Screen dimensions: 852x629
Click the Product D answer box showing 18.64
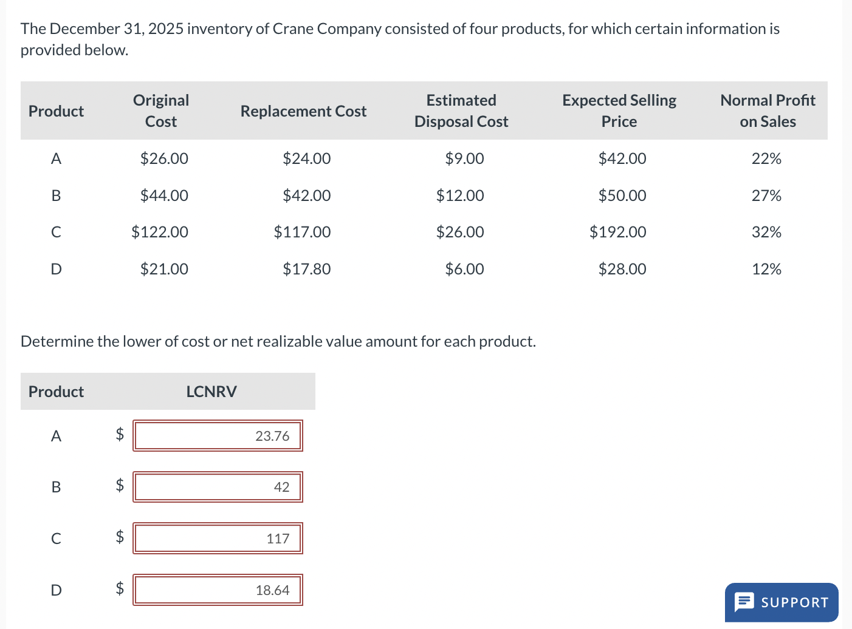217,589
